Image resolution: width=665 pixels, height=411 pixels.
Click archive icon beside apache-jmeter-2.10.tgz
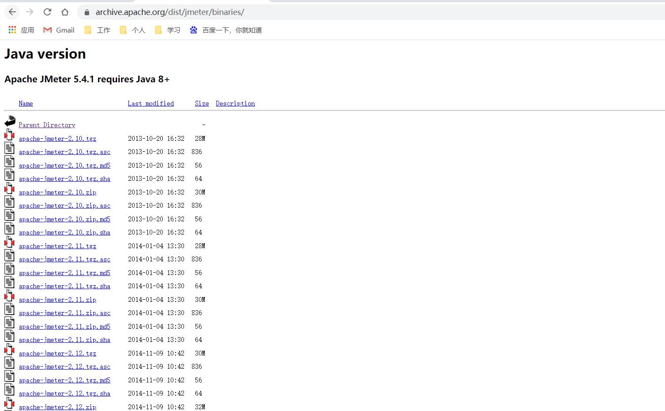click(9, 135)
